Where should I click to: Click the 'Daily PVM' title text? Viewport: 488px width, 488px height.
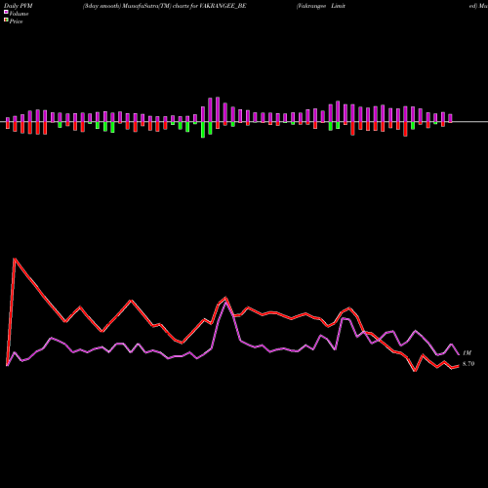pyautogui.click(x=19, y=6)
